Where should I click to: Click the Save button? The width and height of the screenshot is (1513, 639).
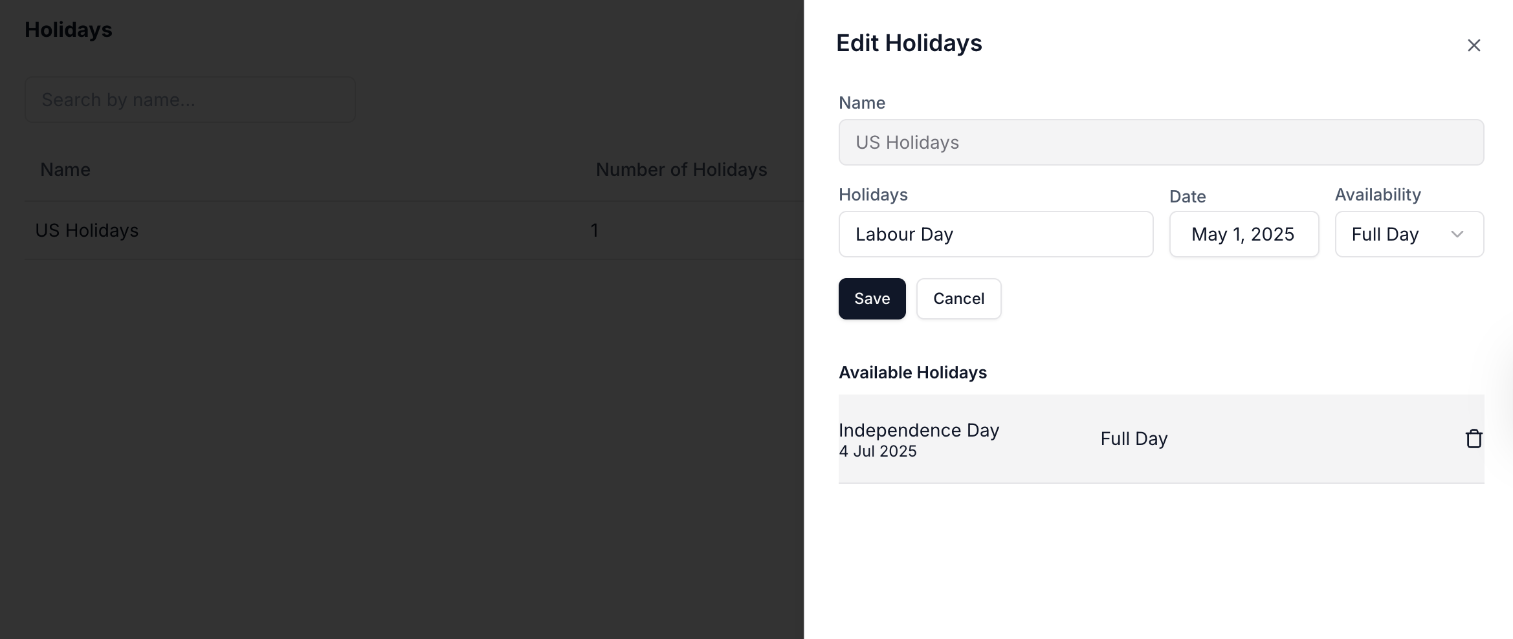tap(872, 299)
